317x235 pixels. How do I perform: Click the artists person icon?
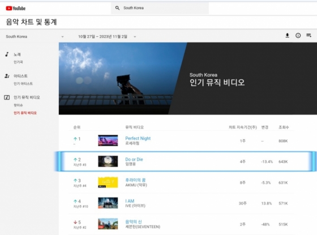point(7,76)
